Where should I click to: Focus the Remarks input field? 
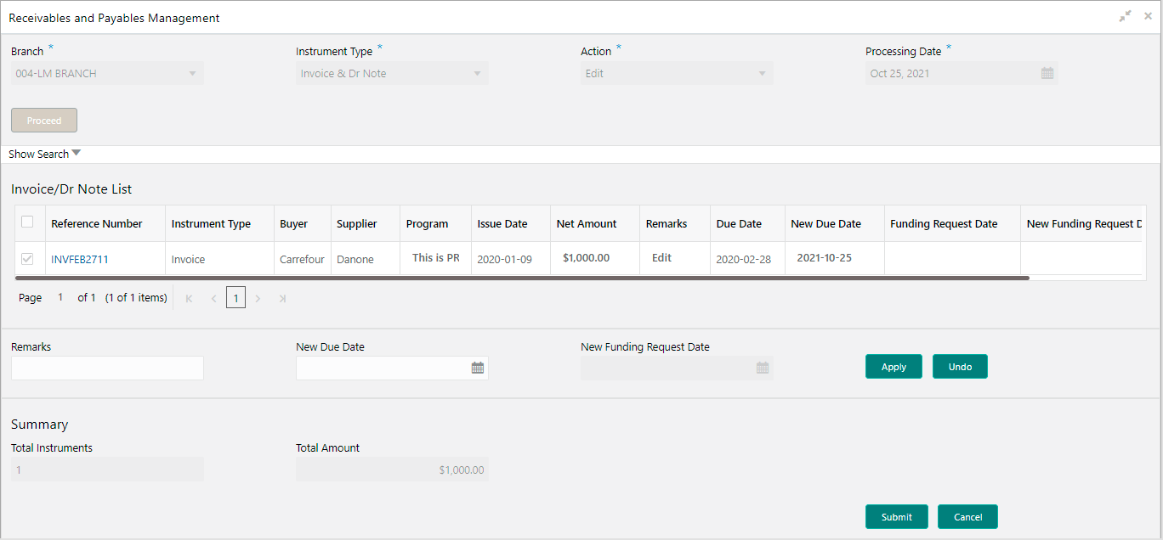(x=107, y=368)
